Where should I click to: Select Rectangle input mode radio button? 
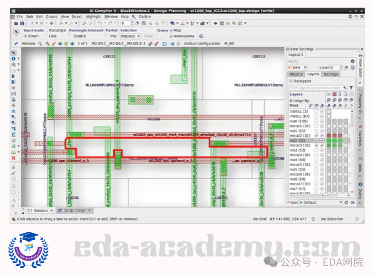tap(46, 30)
